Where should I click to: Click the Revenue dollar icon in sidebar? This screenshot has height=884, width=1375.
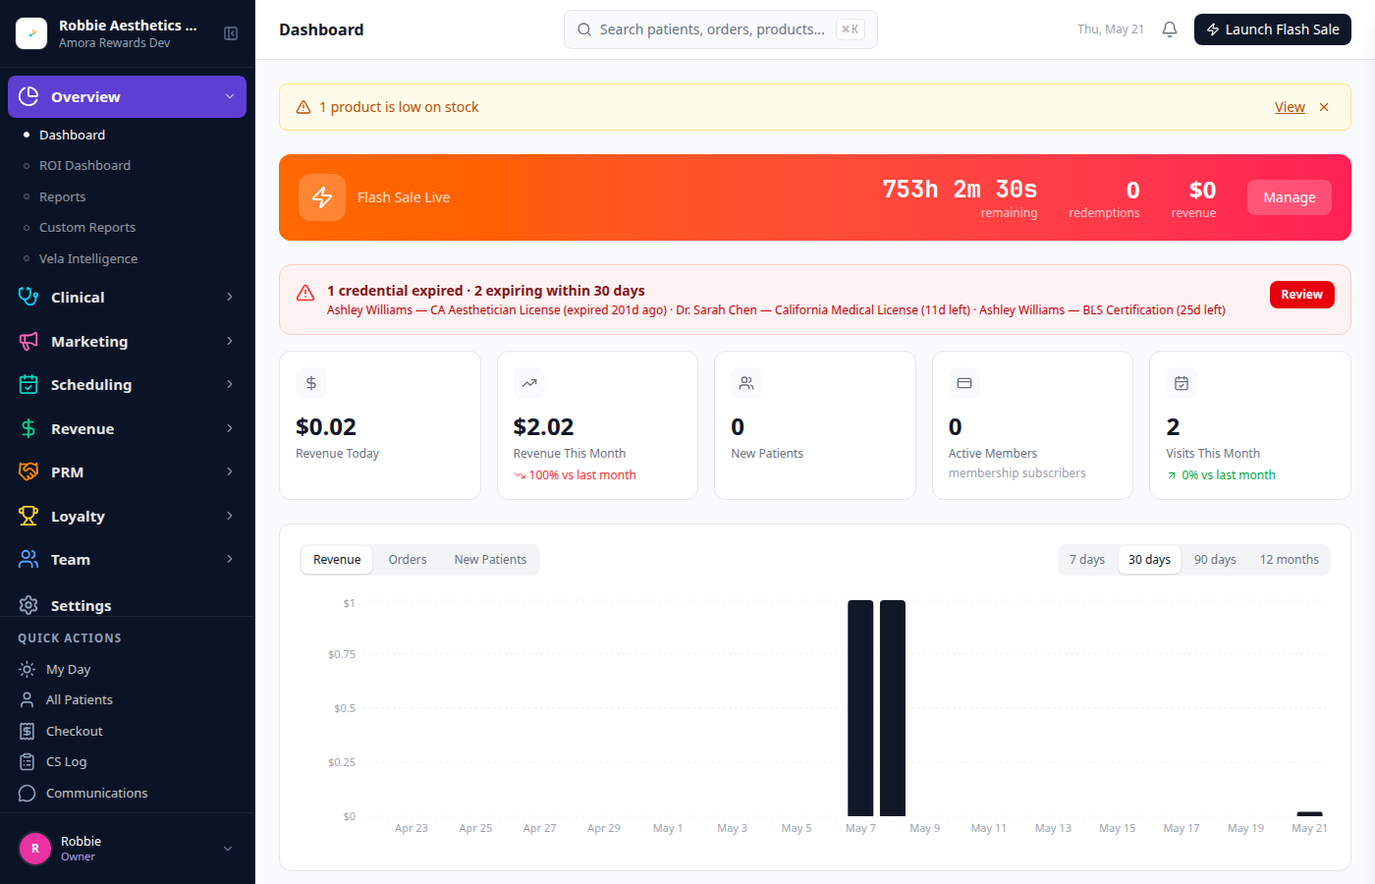click(x=28, y=428)
